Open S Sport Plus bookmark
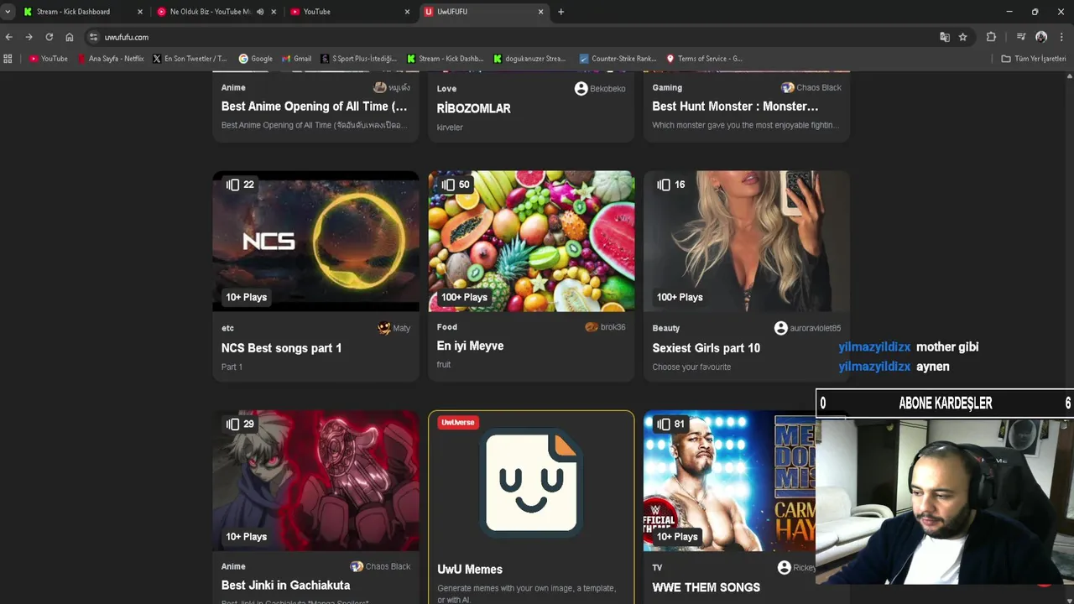 pyautogui.click(x=359, y=59)
